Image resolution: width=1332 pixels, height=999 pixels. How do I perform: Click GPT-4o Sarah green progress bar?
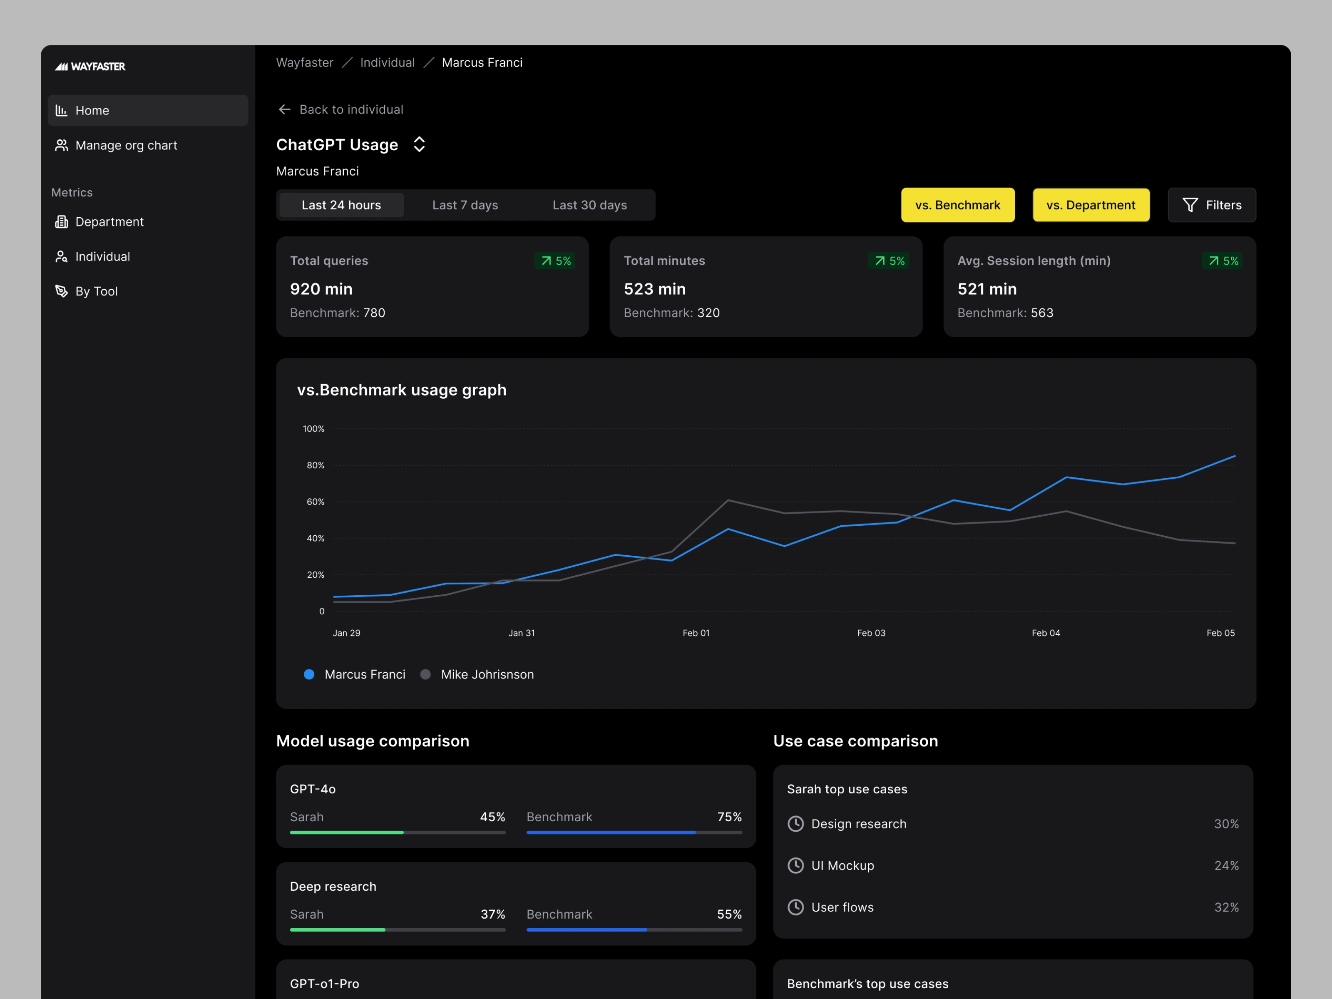[x=398, y=832]
